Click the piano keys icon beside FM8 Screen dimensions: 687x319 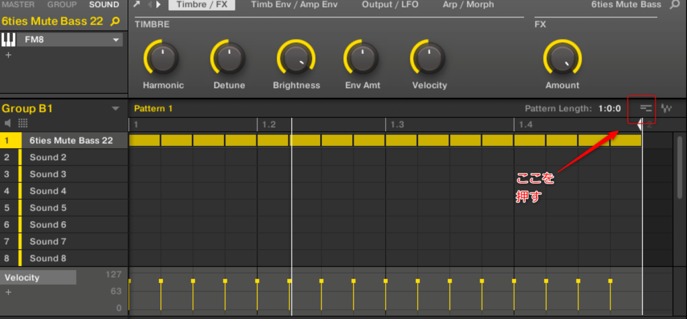(x=9, y=40)
